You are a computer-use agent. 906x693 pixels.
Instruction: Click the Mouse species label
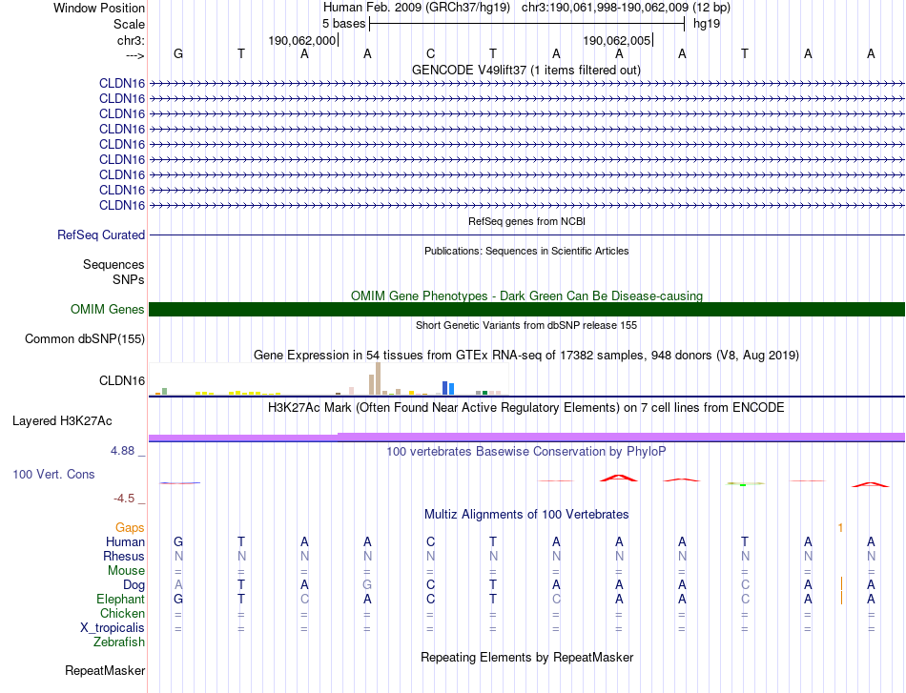coord(126,571)
